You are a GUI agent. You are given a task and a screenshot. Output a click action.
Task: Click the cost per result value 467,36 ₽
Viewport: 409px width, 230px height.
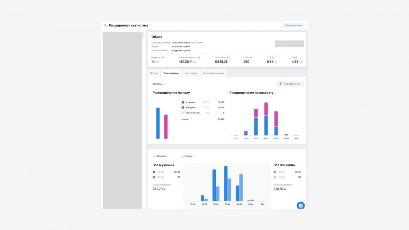(185, 62)
